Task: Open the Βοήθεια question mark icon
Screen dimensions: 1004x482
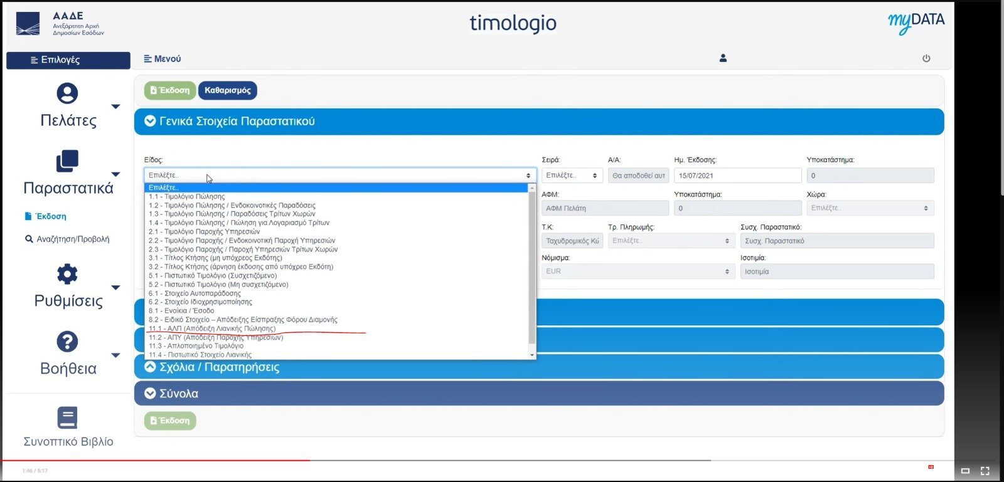Action: point(67,342)
